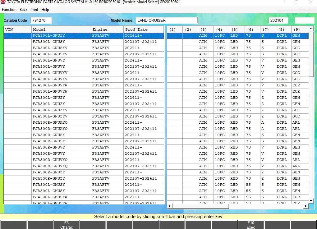
Task: Open the Help menu
Action: (x=45, y=10)
